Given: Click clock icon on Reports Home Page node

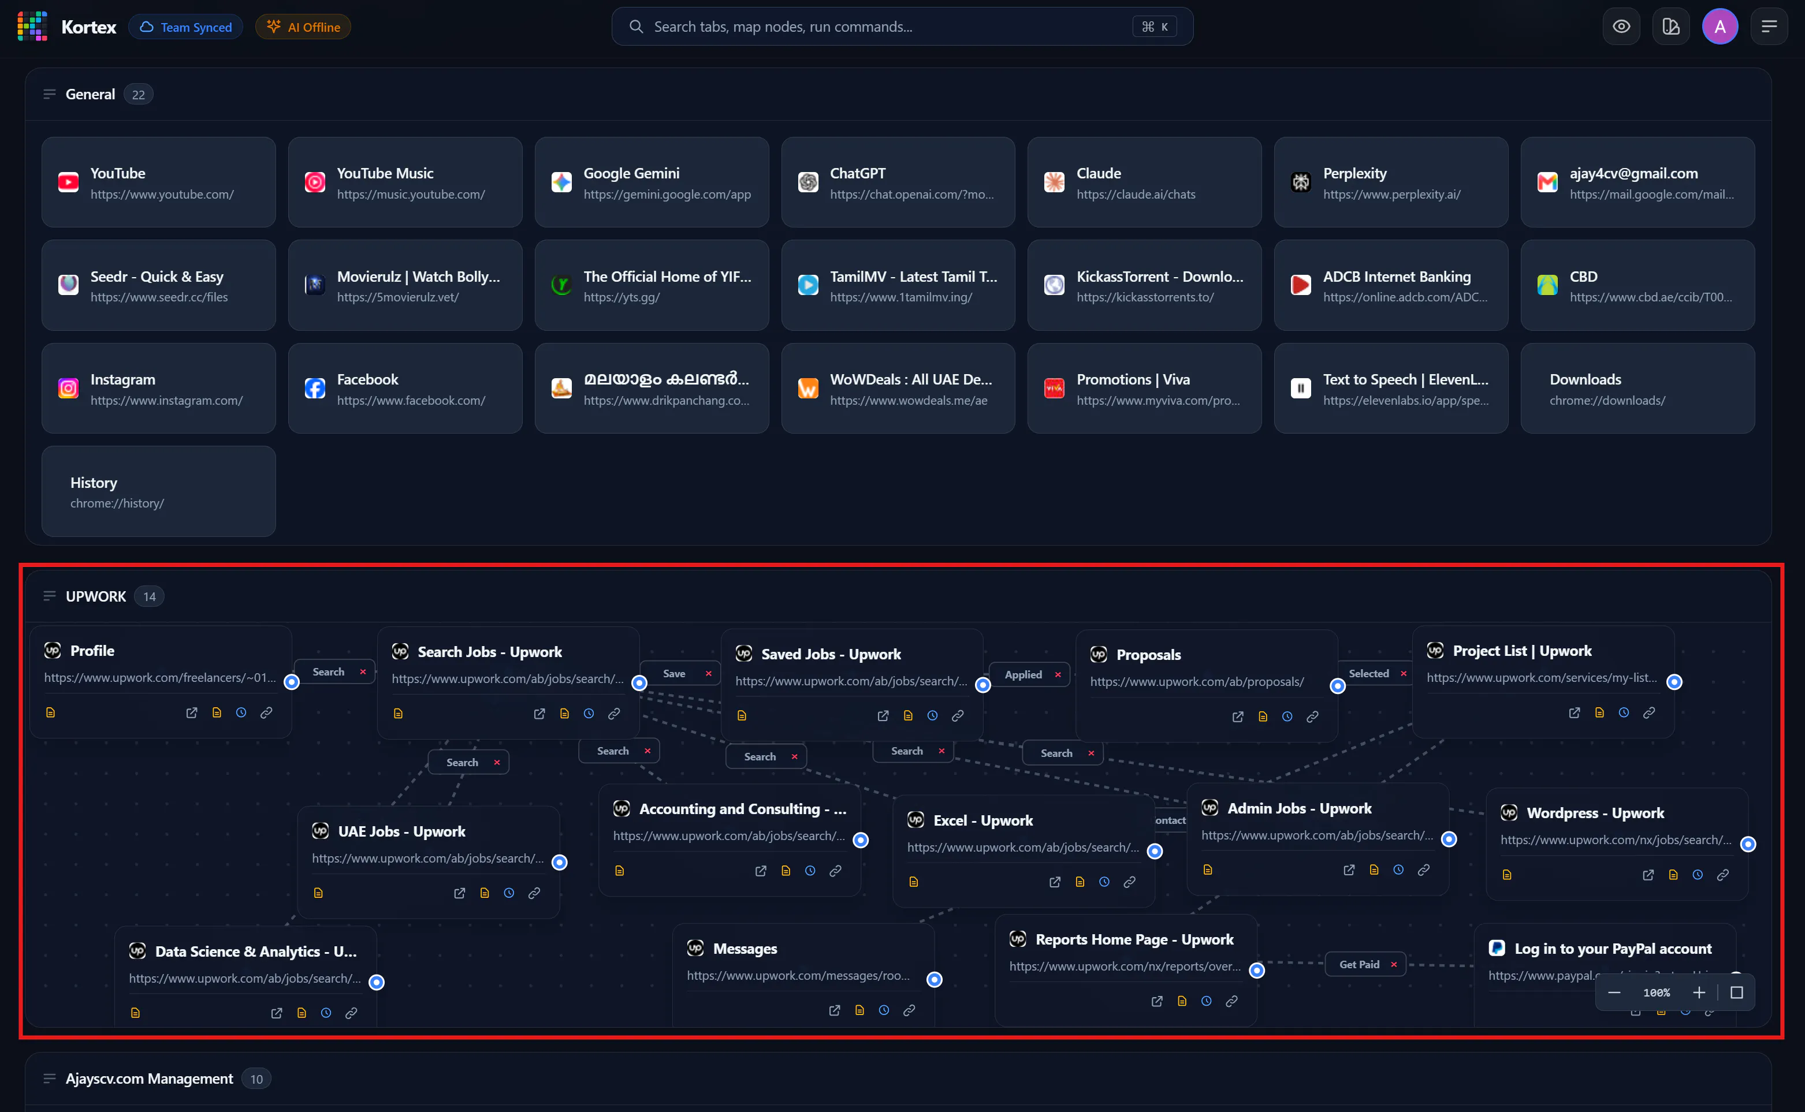Looking at the screenshot, I should point(1206,1001).
